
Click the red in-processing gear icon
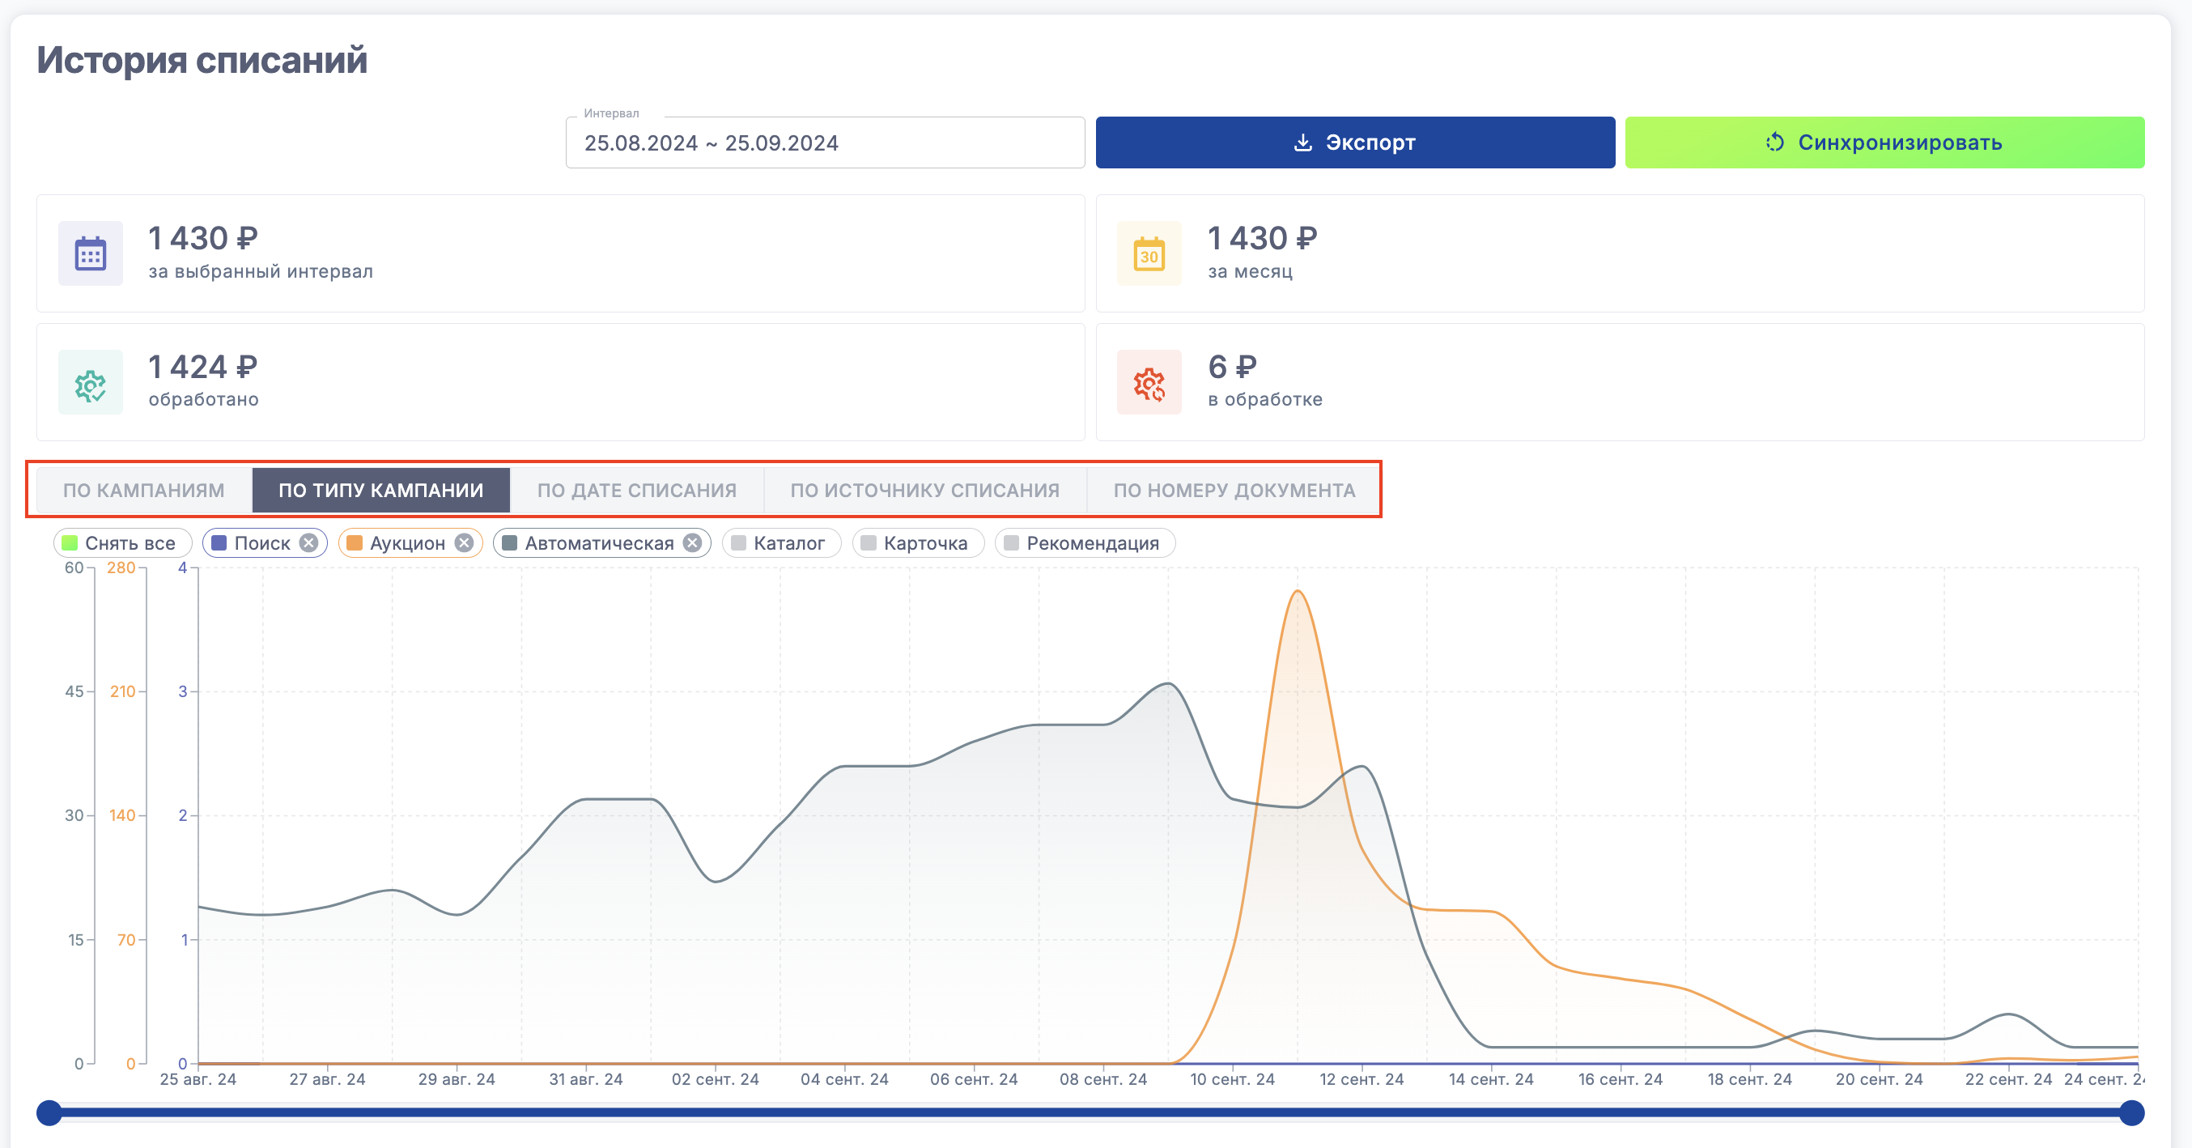click(1149, 383)
